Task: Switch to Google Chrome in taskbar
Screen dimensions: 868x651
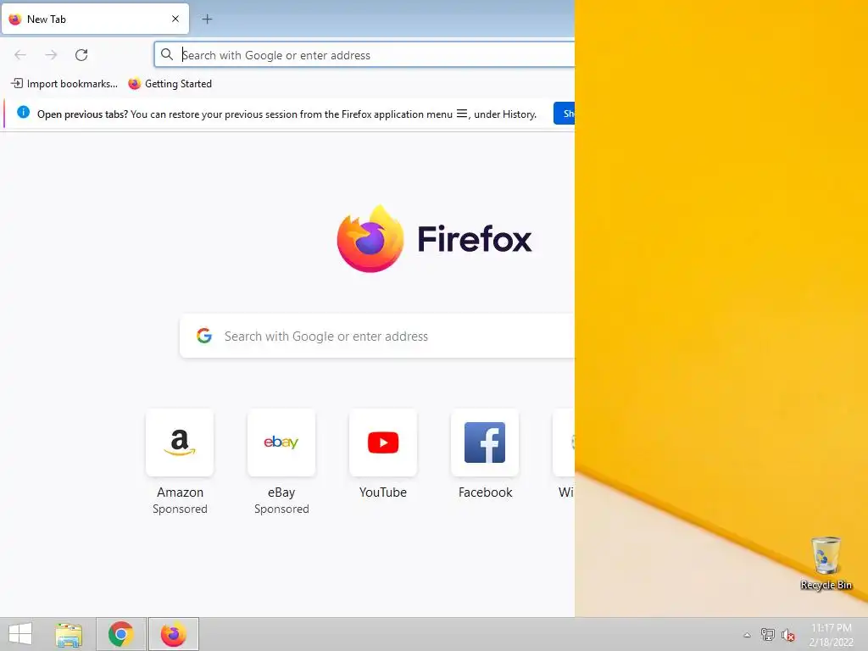Action: 120,634
